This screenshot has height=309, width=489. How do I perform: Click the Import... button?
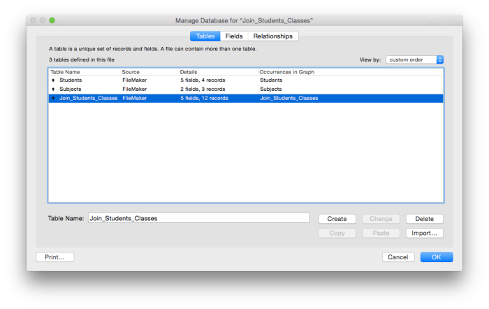(x=424, y=233)
